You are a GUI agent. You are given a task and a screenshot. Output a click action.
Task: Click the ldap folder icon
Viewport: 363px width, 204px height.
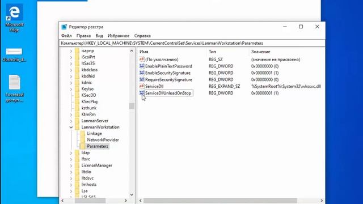[77, 152]
